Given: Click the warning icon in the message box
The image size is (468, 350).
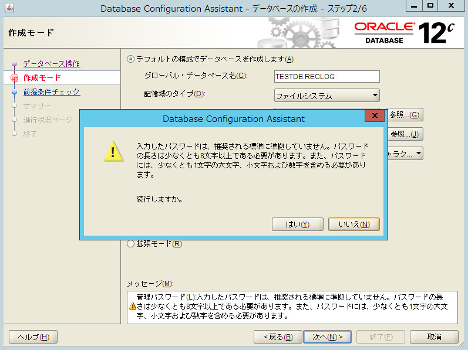Looking at the screenshot, I should click(133, 306).
